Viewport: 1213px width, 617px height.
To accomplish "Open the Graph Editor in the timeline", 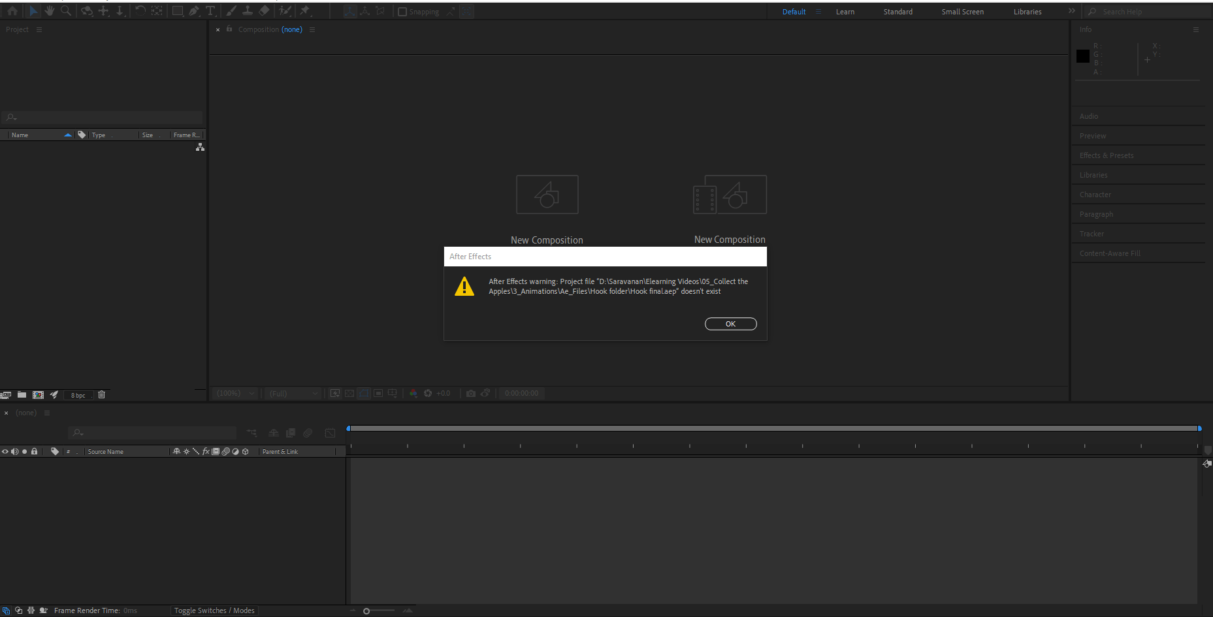I will coord(330,433).
